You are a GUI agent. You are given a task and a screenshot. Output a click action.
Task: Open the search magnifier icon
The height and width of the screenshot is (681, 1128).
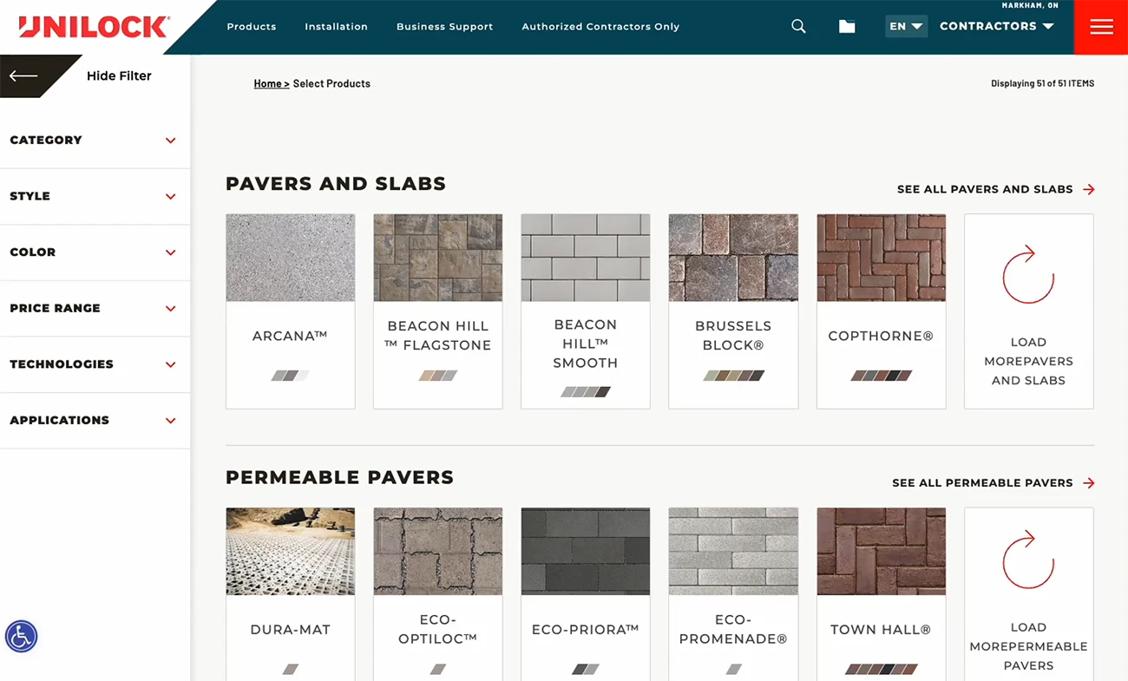[798, 27]
